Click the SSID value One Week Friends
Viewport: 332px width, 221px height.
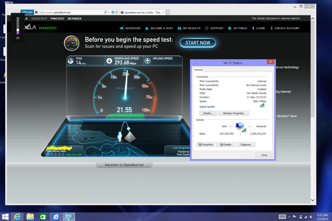(256, 93)
